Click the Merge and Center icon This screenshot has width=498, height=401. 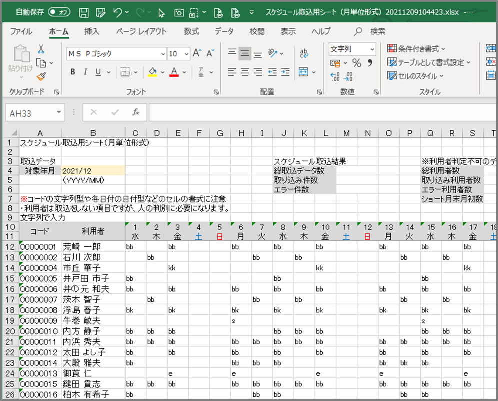point(303,72)
